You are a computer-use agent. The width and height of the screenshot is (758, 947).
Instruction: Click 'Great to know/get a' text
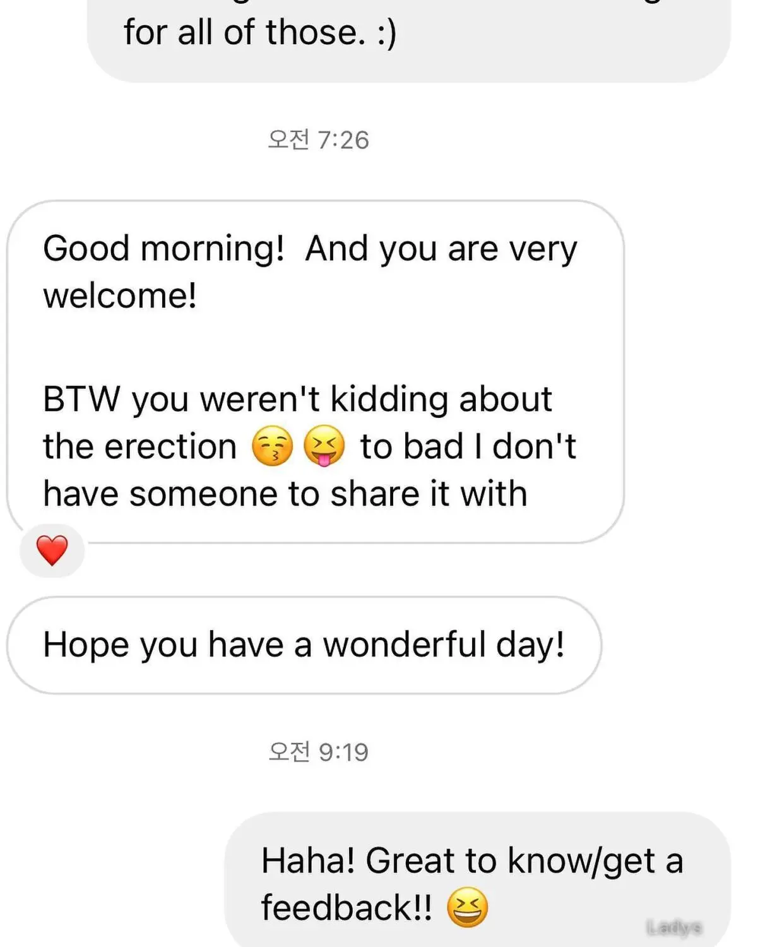tap(524, 862)
